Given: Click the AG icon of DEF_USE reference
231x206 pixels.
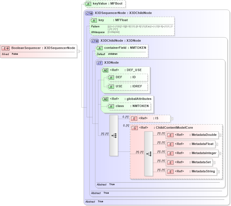Looking at the screenshot, I should (x=105, y=70).
